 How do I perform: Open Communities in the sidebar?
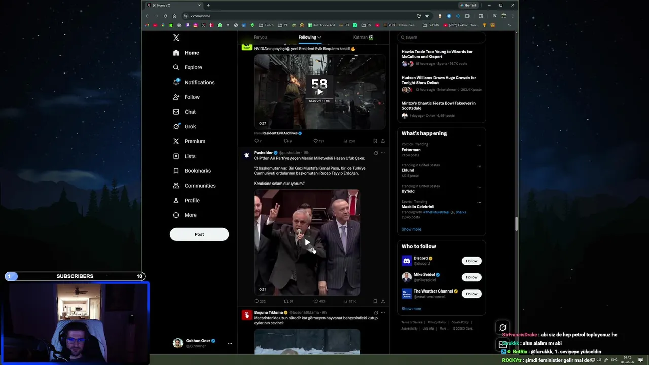pyautogui.click(x=194, y=186)
